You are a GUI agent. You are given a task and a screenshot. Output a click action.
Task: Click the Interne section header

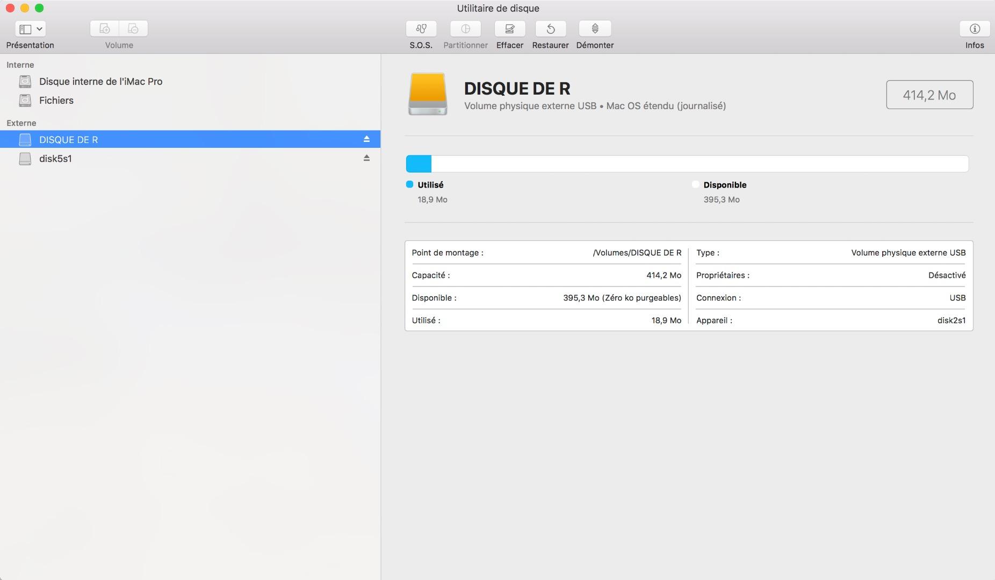[20, 65]
